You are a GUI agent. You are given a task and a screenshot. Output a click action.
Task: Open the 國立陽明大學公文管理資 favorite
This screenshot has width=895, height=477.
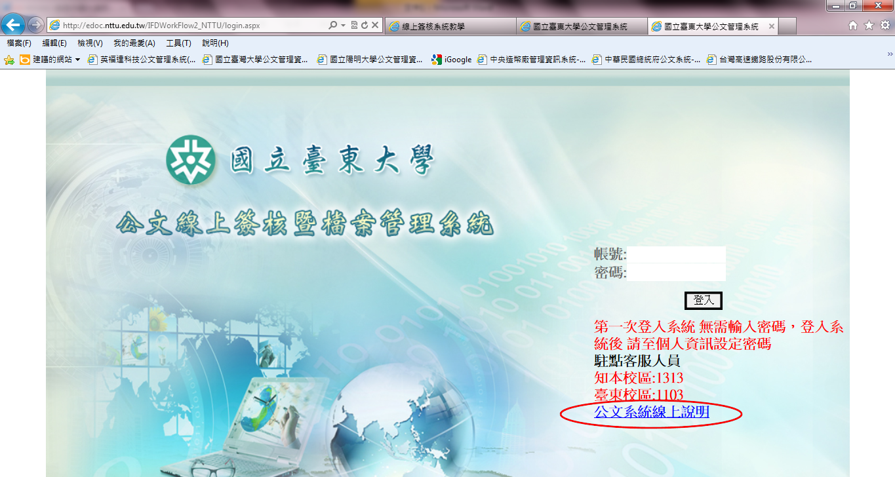pyautogui.click(x=370, y=60)
